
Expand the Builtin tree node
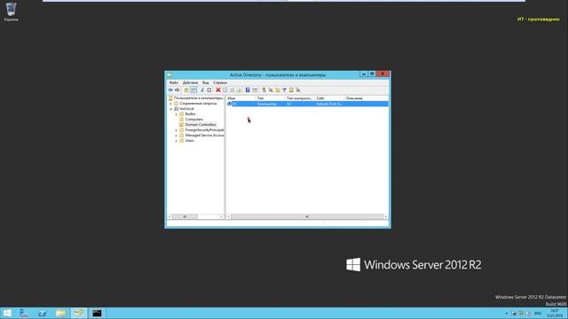tap(177, 114)
